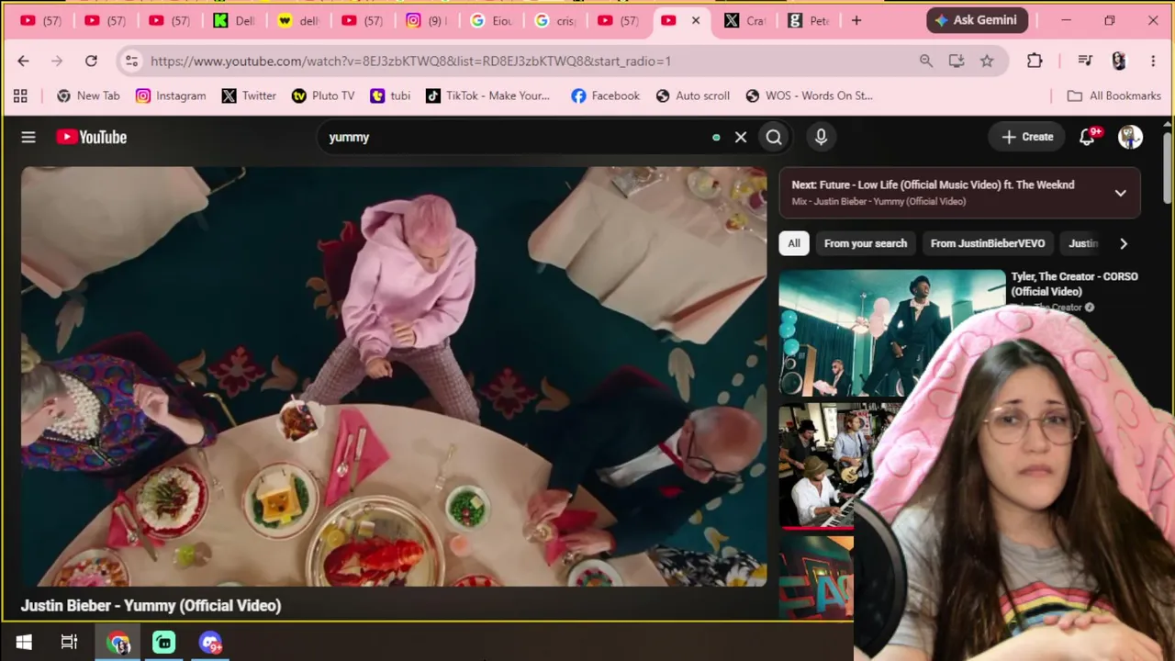Open the Facebook bookmark
Screen dimensions: 1175x661
coord(605,95)
